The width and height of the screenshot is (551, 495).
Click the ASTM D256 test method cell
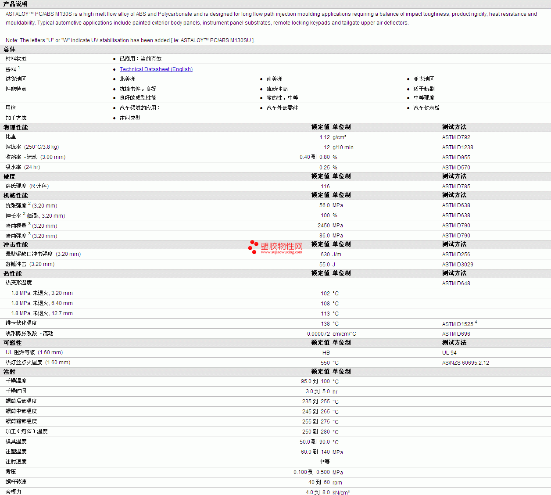(x=456, y=255)
